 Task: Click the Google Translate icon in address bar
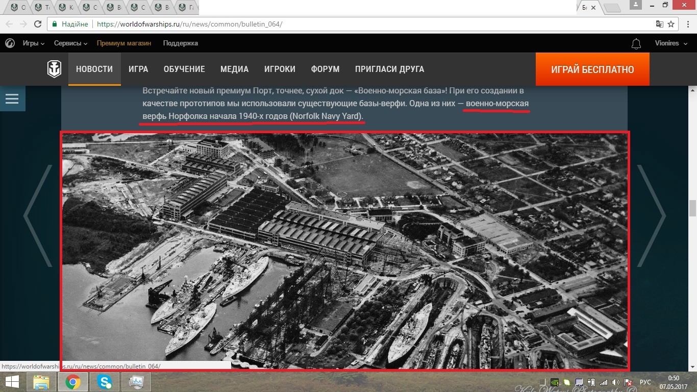[660, 24]
